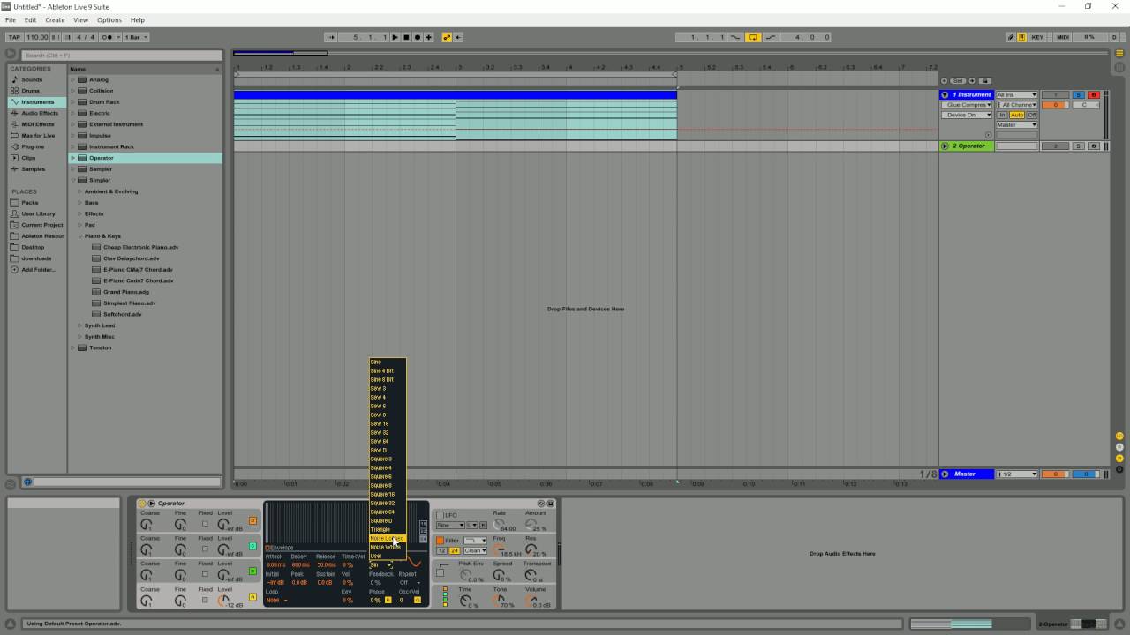Arm the 1 Instrument track for recording
This screenshot has width=1130, height=635.
coord(1094,94)
